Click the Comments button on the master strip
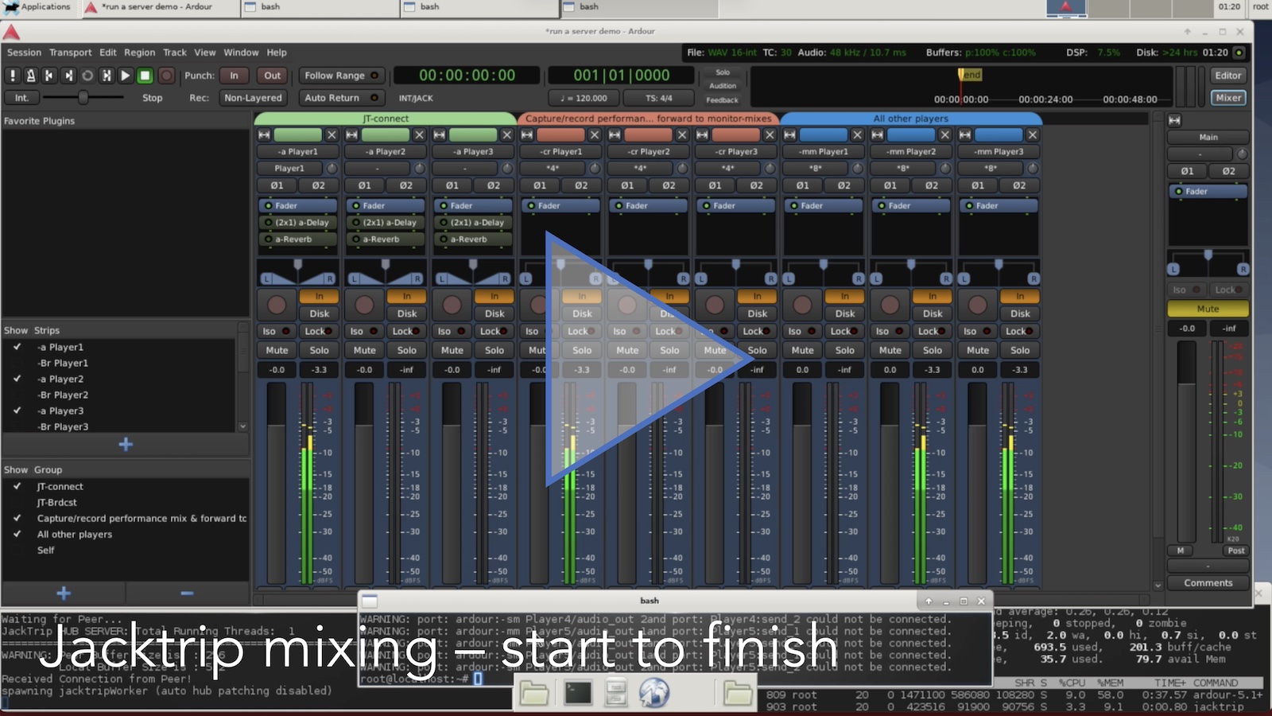 tap(1208, 582)
